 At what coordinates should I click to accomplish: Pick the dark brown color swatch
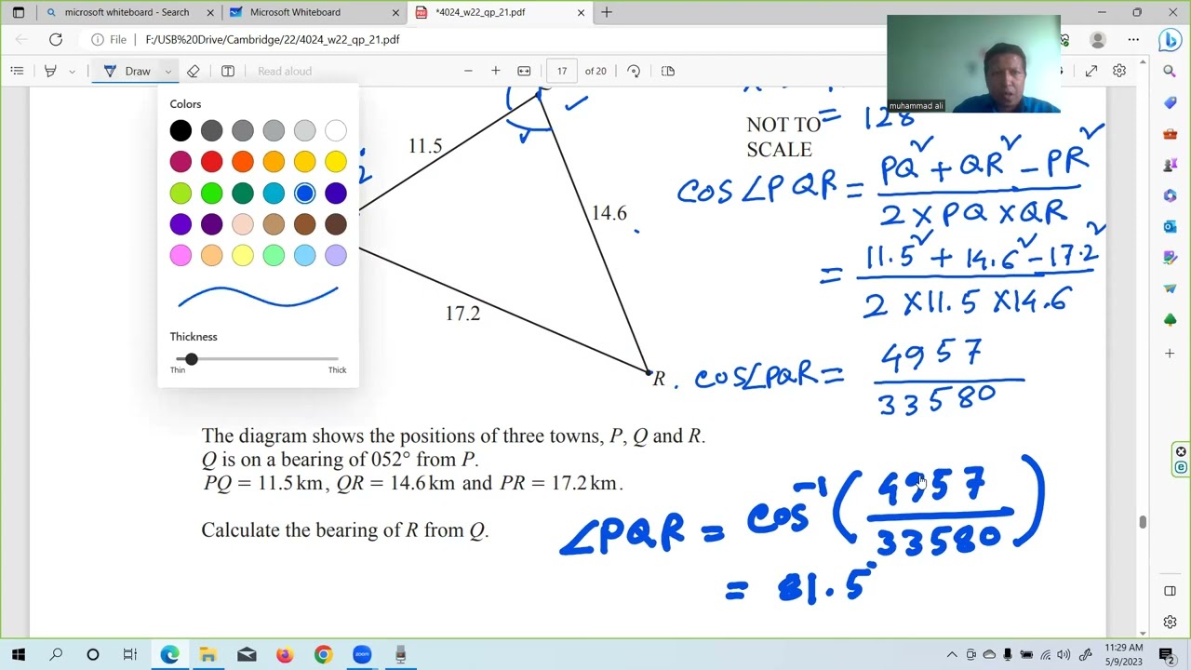336,224
